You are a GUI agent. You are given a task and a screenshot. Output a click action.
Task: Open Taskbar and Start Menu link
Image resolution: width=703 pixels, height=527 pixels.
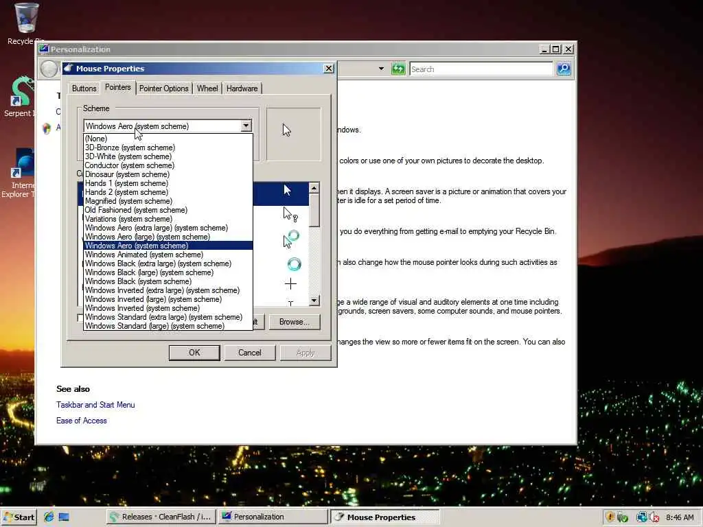click(95, 405)
